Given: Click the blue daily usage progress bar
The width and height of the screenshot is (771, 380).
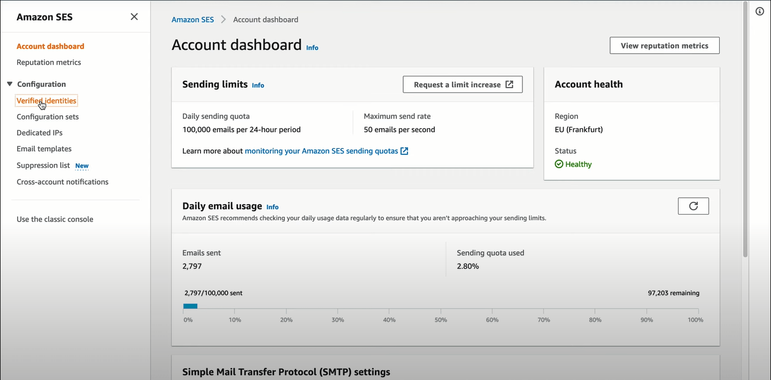Looking at the screenshot, I should coord(190,306).
